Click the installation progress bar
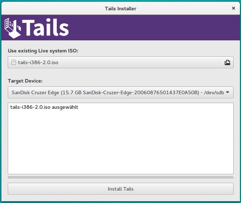 [120, 177]
